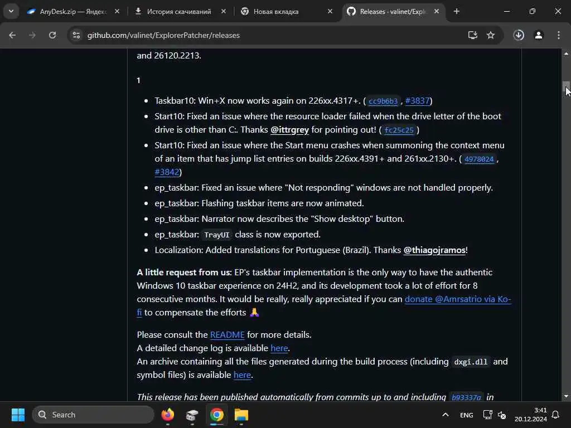Open clock and date 20.12.2024
571x428 pixels.
click(531, 415)
